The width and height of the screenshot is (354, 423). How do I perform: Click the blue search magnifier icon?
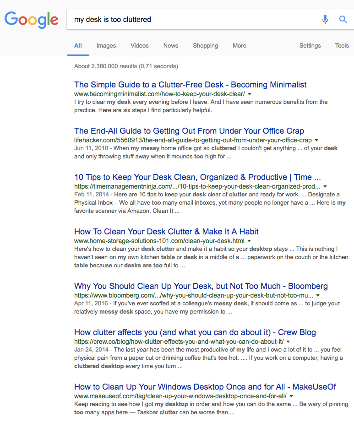[x=343, y=19]
